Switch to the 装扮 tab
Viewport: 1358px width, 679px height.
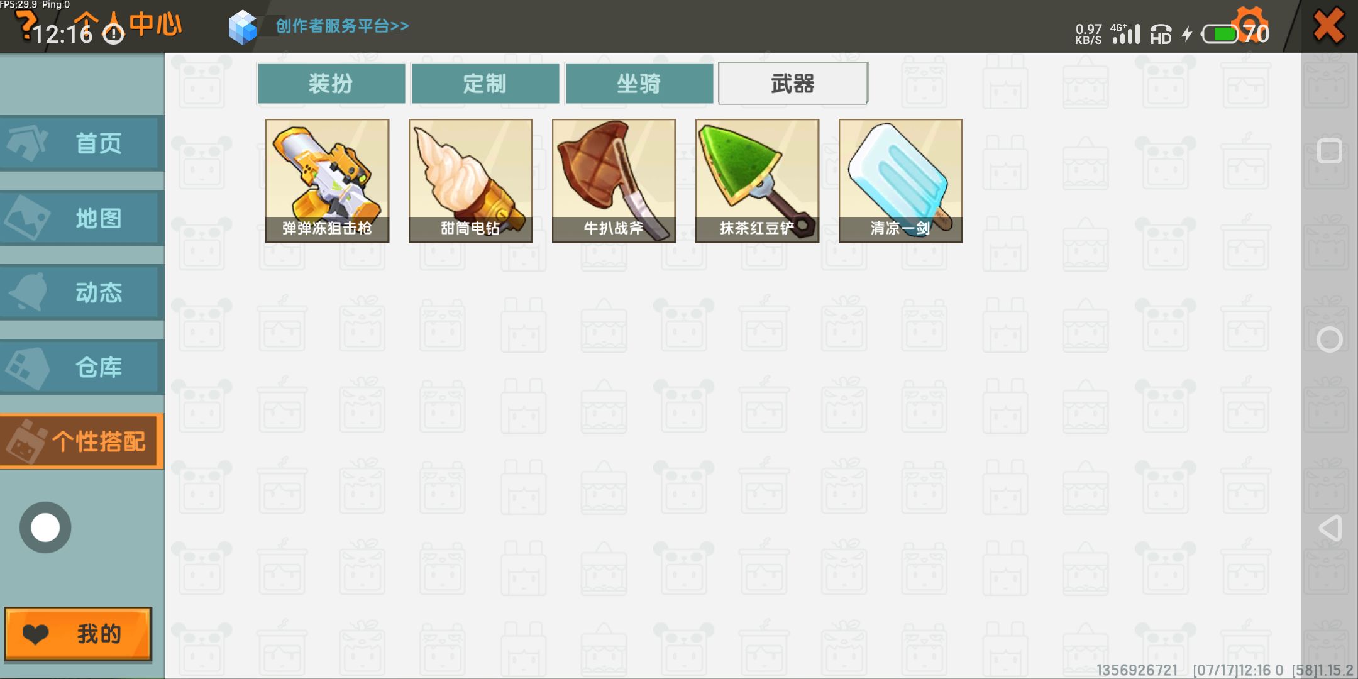pyautogui.click(x=331, y=83)
